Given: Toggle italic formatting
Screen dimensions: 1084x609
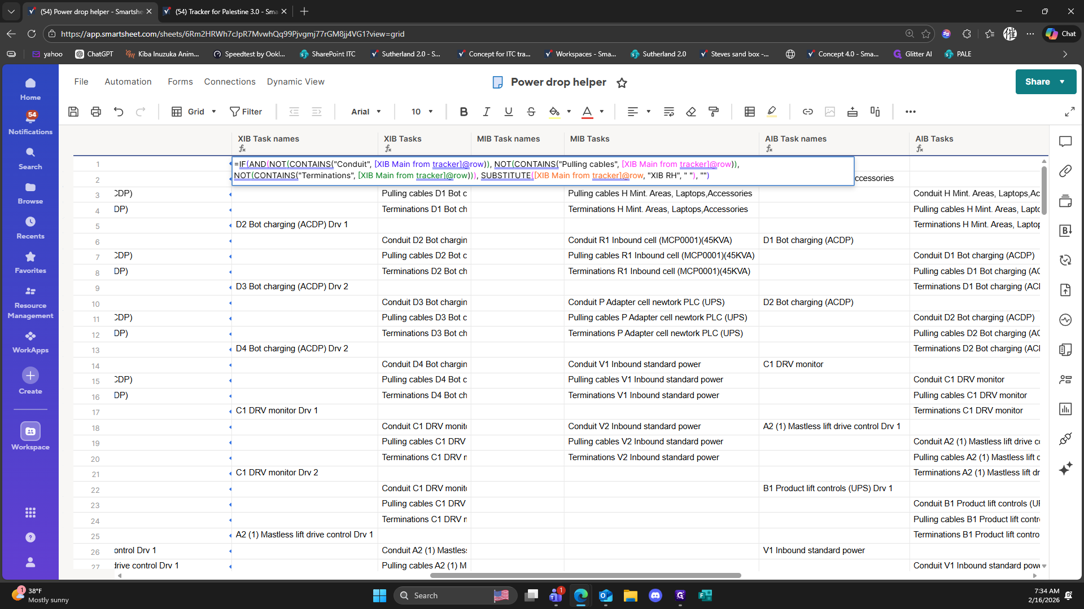Looking at the screenshot, I should 486,112.
